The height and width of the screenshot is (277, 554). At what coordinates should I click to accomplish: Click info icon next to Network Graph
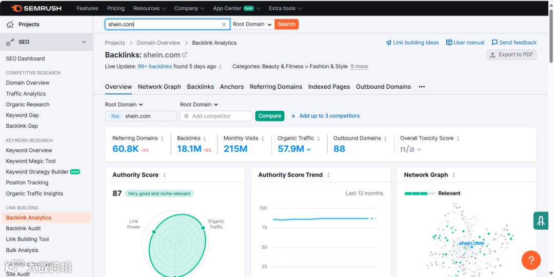[x=453, y=175]
